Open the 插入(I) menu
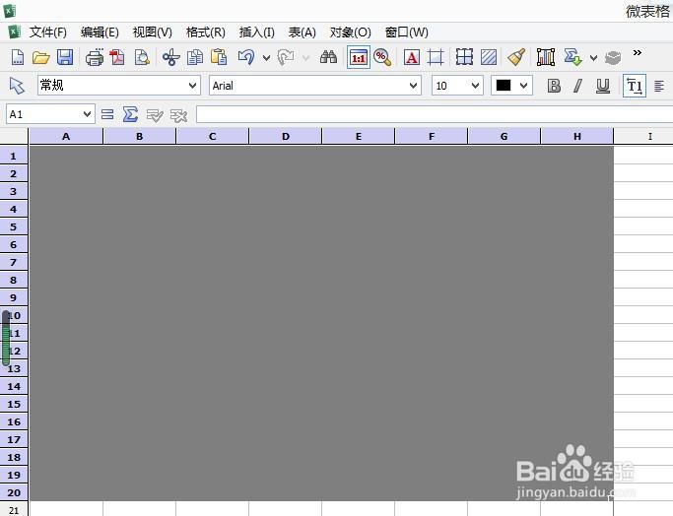Image resolution: width=673 pixels, height=516 pixels. (256, 32)
